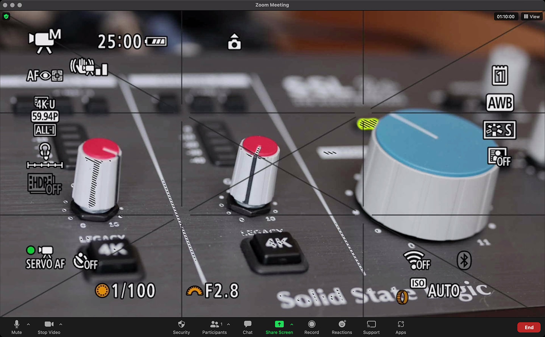This screenshot has height=337, width=545.
Task: Expand audio options arrow beside Mute
Action: [x=28, y=324]
